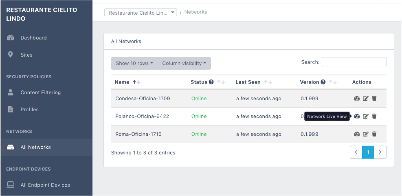Sort table by Name column arrows
Viewport: 402px width, 196px height.
(136, 82)
